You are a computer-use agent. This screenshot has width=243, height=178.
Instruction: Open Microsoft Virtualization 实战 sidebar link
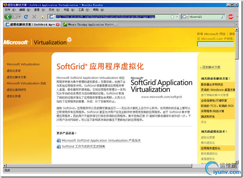coord(26,83)
